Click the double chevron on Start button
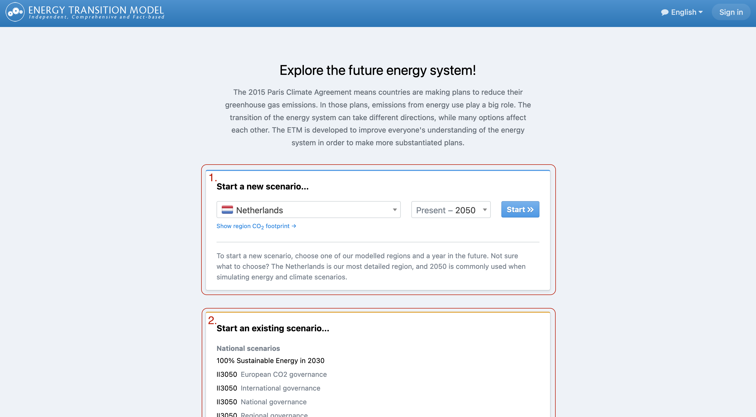Image resolution: width=756 pixels, height=417 pixels. coord(530,210)
